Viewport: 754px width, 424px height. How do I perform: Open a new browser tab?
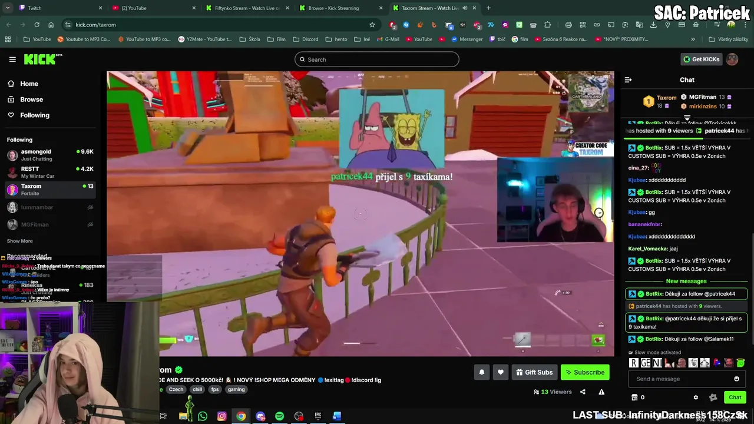pyautogui.click(x=488, y=8)
